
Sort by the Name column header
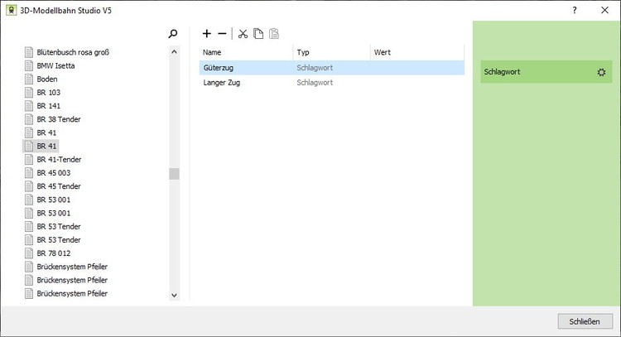246,52
